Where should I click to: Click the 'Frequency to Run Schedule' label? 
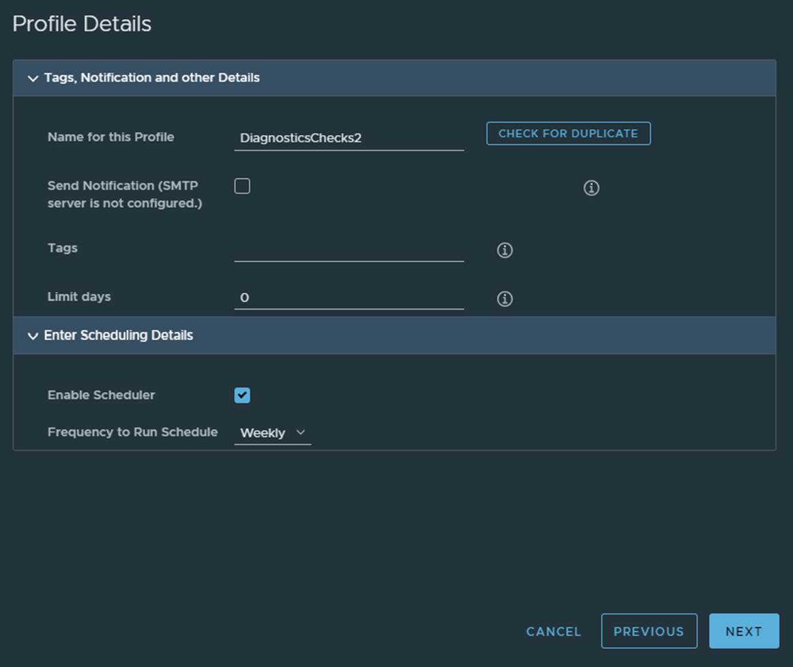[132, 432]
